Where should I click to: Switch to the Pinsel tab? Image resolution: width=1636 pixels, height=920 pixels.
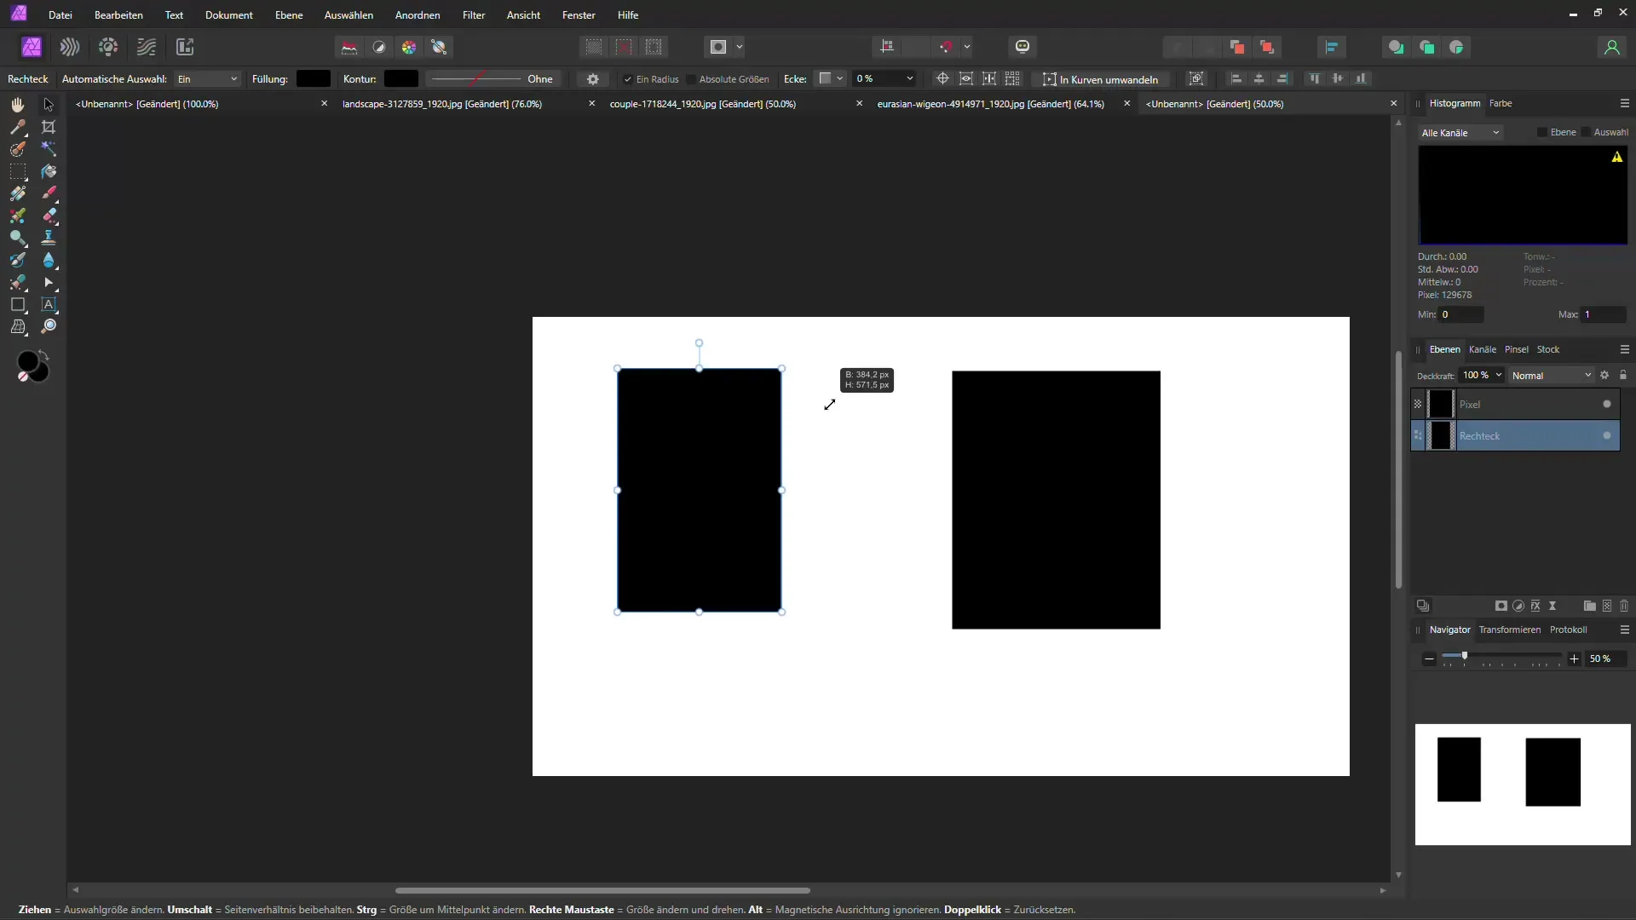[x=1516, y=348]
